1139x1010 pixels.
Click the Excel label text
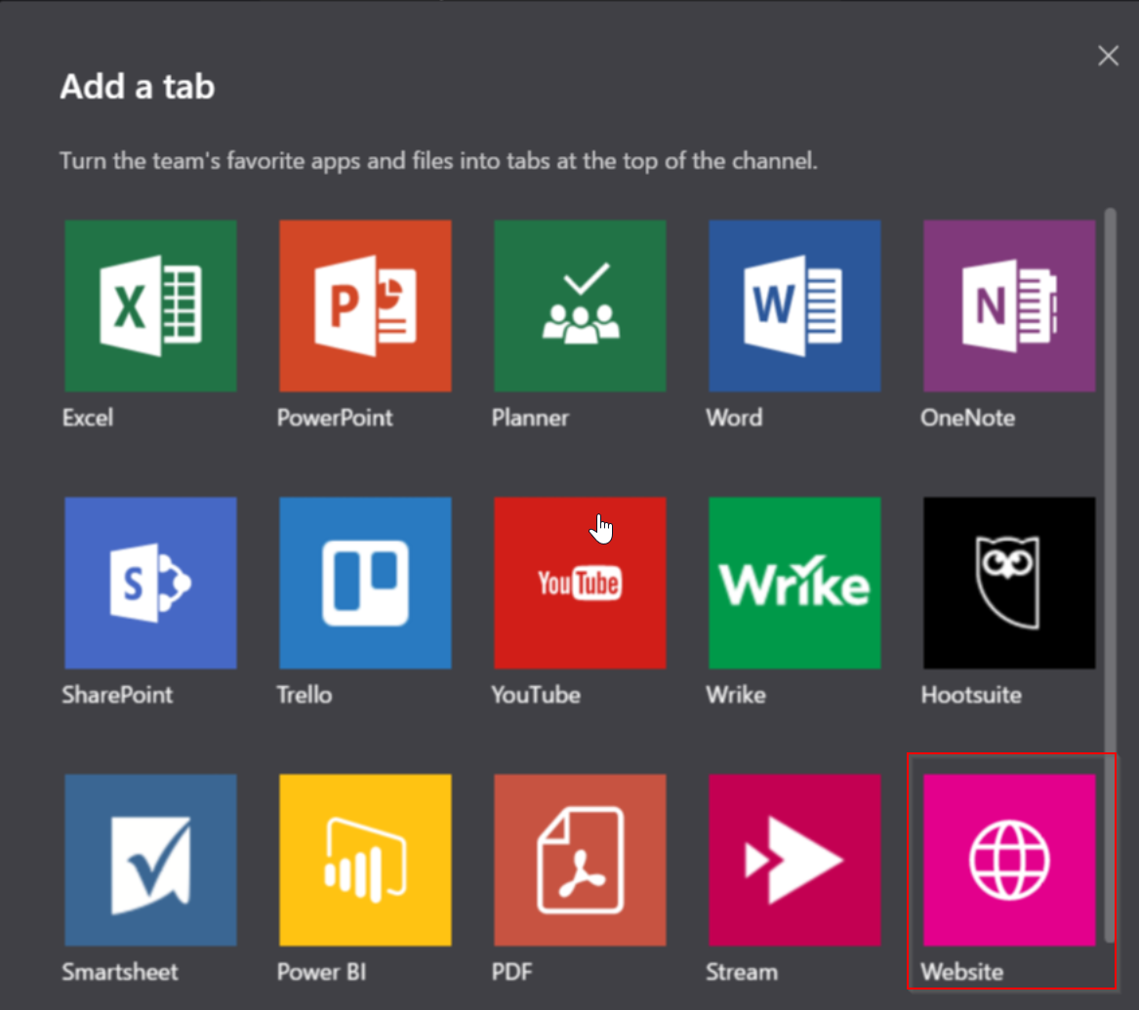pyautogui.click(x=88, y=418)
